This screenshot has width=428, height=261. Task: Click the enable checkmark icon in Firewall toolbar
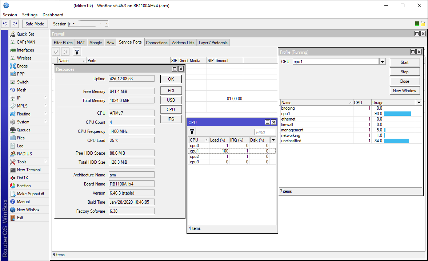[56, 52]
